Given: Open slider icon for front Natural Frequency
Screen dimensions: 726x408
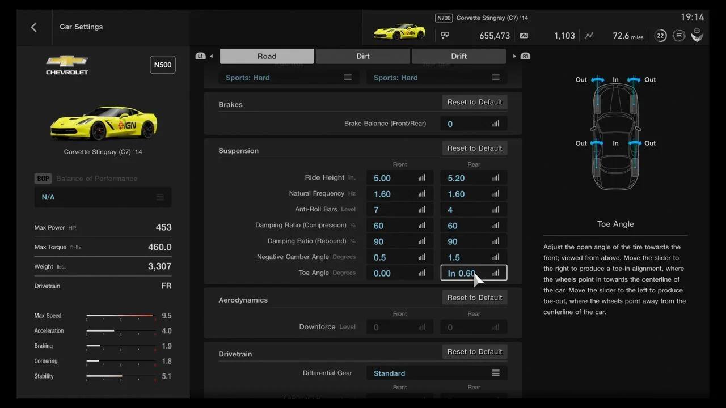Looking at the screenshot, I should pos(422,194).
